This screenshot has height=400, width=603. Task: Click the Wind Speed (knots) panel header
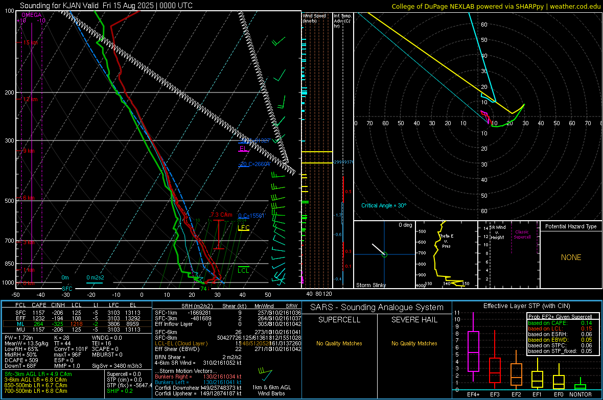pyautogui.click(x=314, y=18)
